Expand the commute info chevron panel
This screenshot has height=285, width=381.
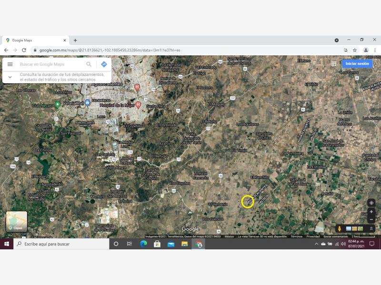(10, 77)
